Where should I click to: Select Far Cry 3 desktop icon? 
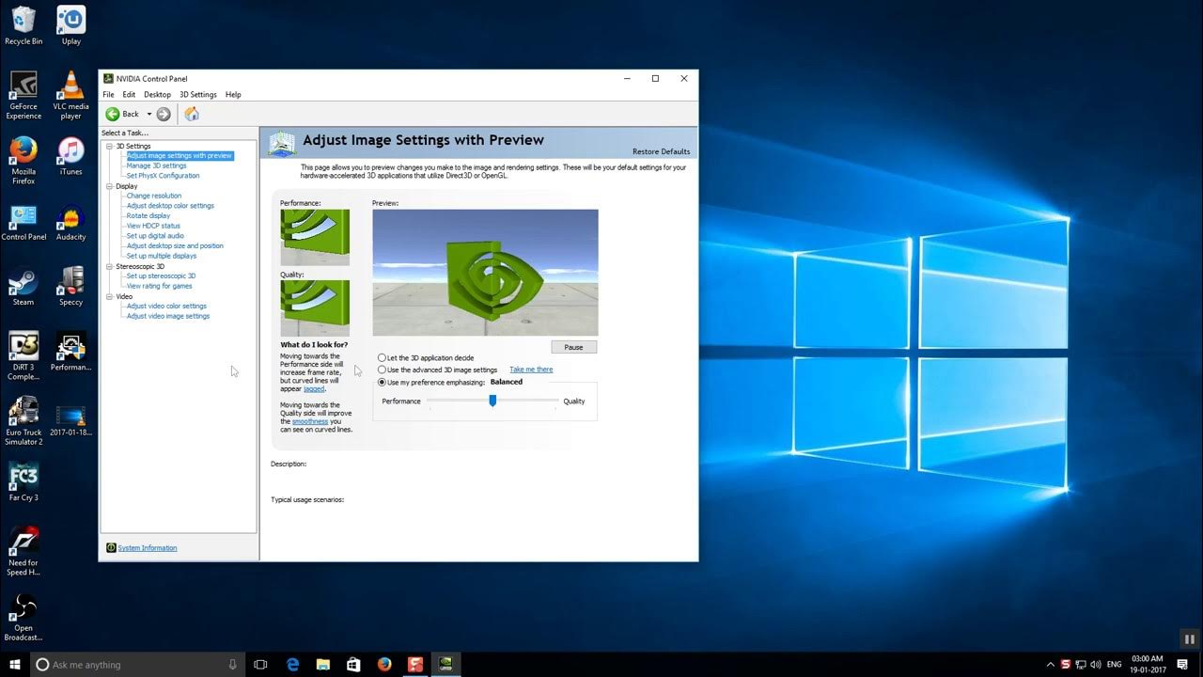(x=23, y=481)
